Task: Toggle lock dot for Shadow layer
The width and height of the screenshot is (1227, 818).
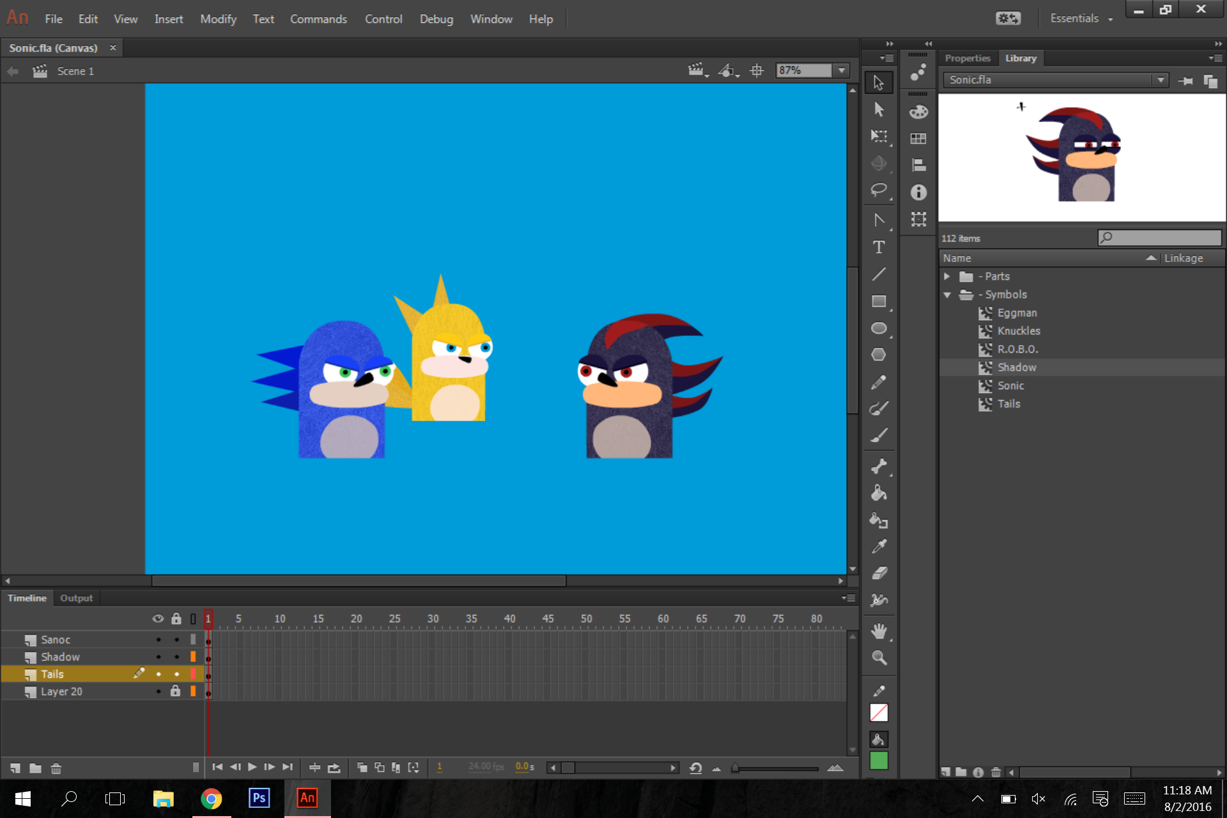Action: (176, 657)
